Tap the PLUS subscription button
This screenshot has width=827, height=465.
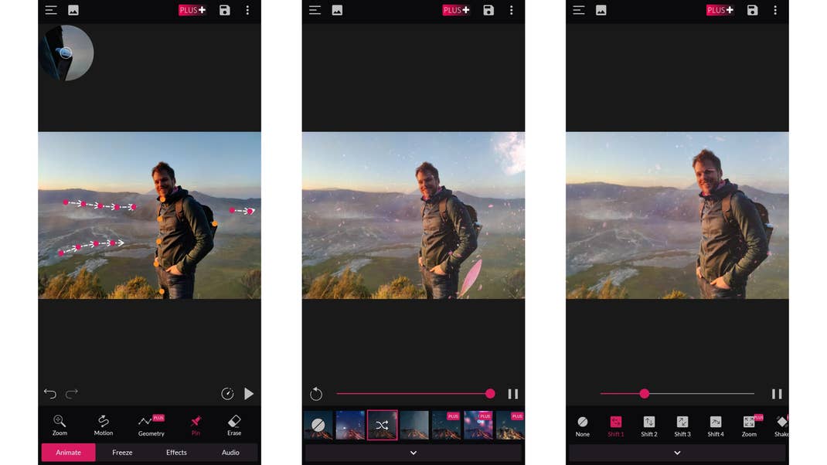click(192, 10)
